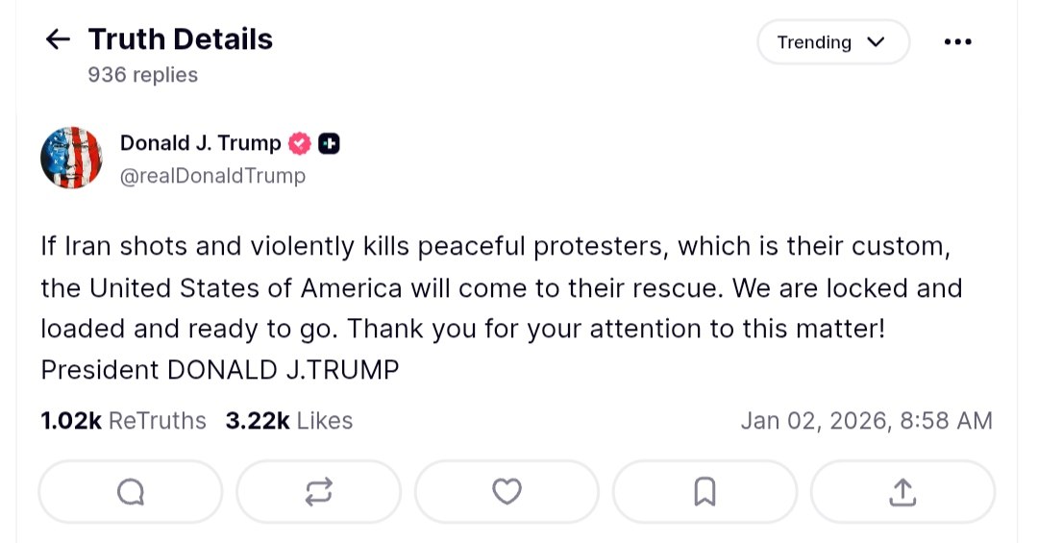Click the black plus badge beside the name
This screenshot has height=543, width=1038.
point(329,144)
